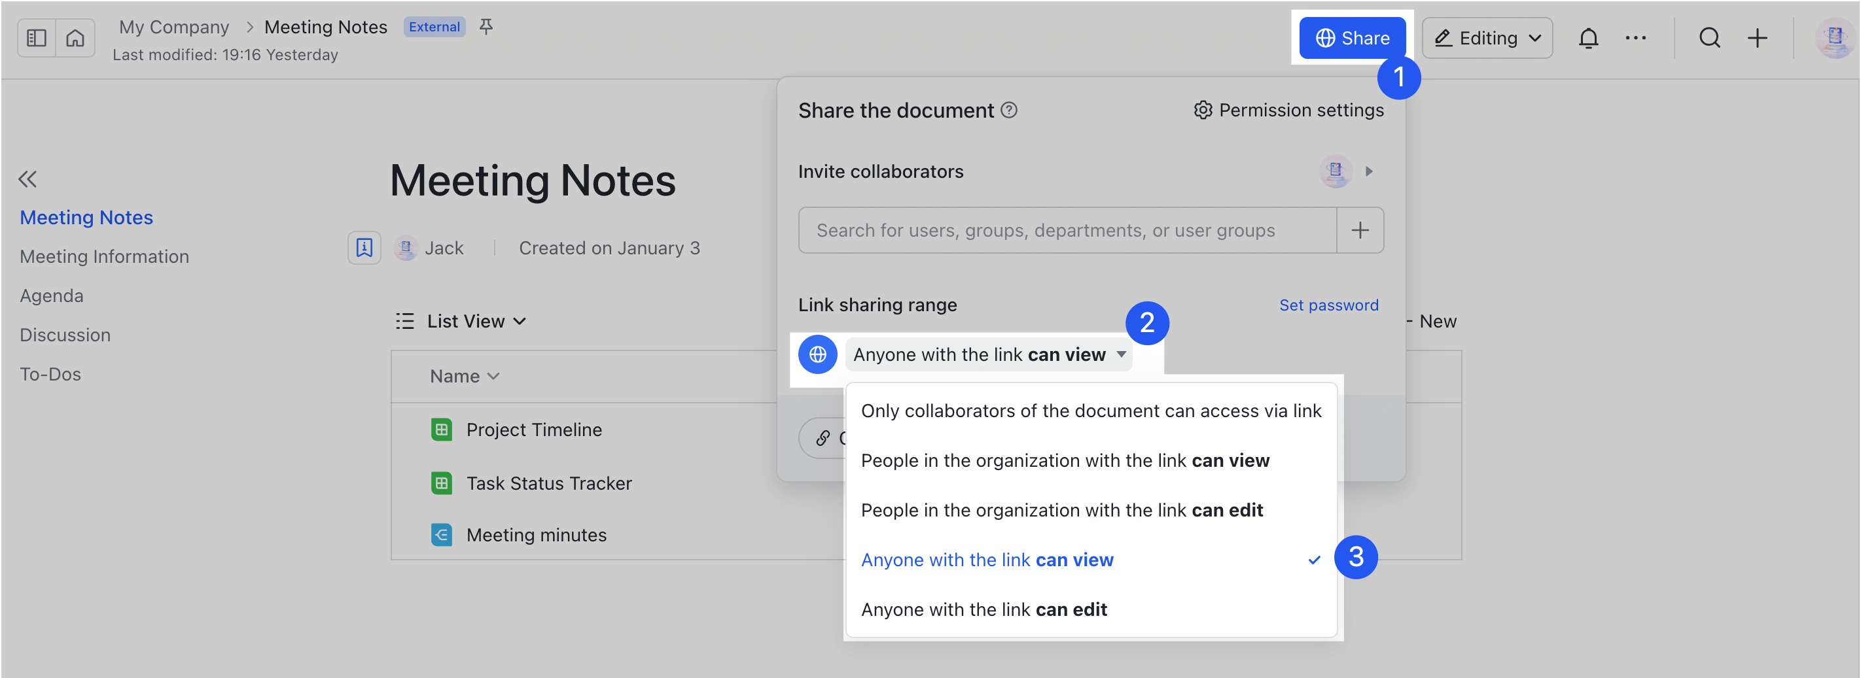Click the more options ellipsis icon

pyautogui.click(x=1636, y=37)
